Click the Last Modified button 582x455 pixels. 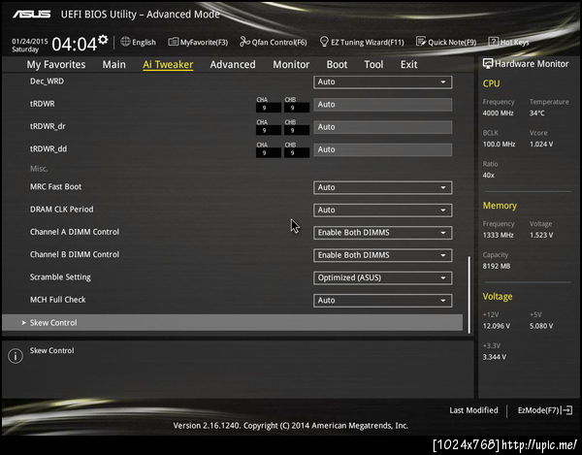pos(473,410)
